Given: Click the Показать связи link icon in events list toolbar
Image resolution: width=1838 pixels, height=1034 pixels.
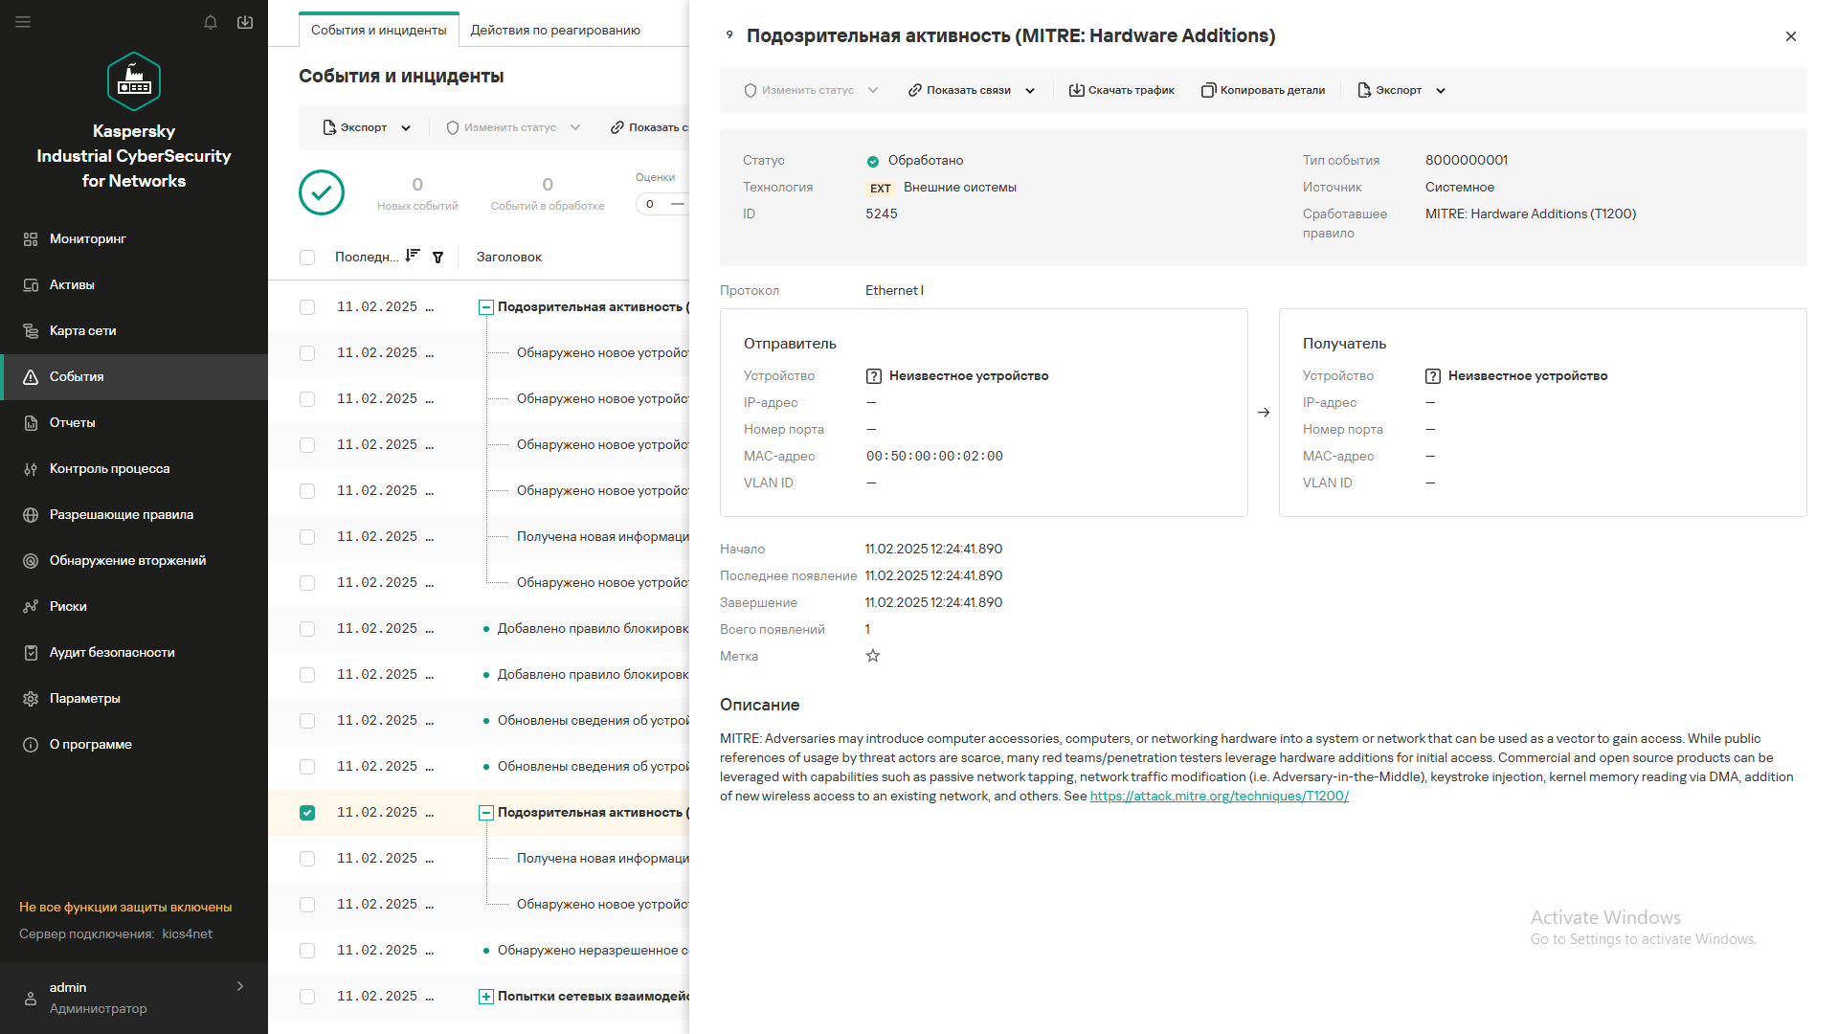Looking at the screenshot, I should 617,127.
